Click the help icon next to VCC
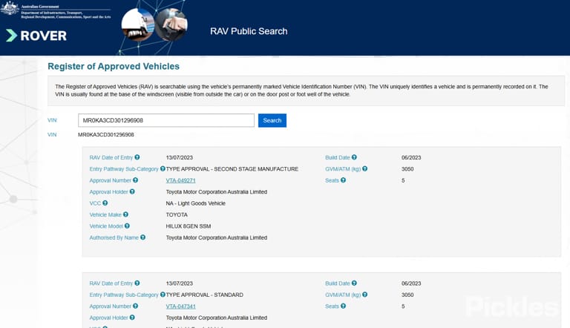The width and height of the screenshot is (570, 328). click(x=105, y=203)
